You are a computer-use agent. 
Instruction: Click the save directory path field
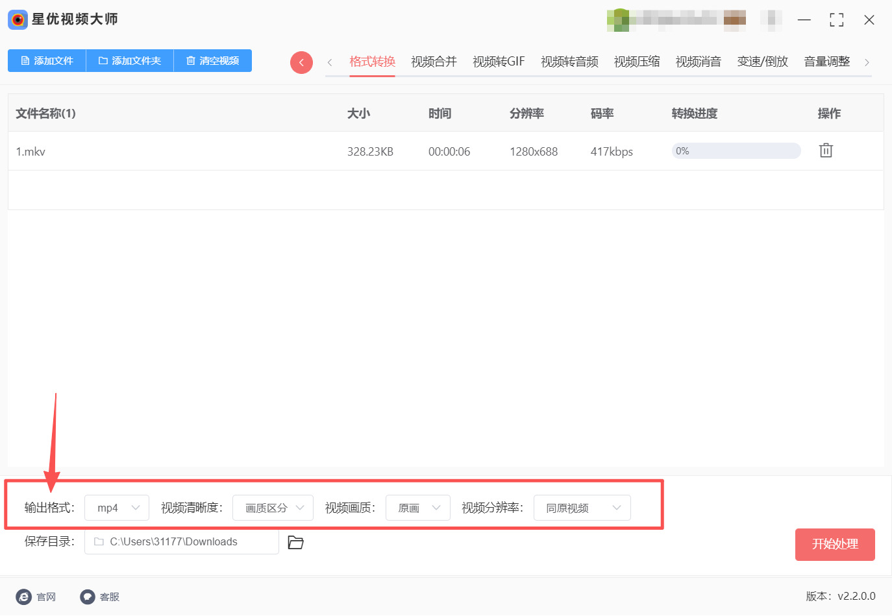pyautogui.click(x=182, y=542)
